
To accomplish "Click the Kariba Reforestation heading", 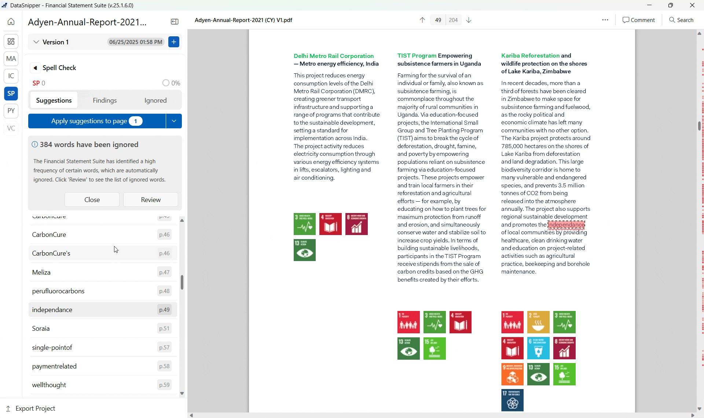I will click(530, 56).
